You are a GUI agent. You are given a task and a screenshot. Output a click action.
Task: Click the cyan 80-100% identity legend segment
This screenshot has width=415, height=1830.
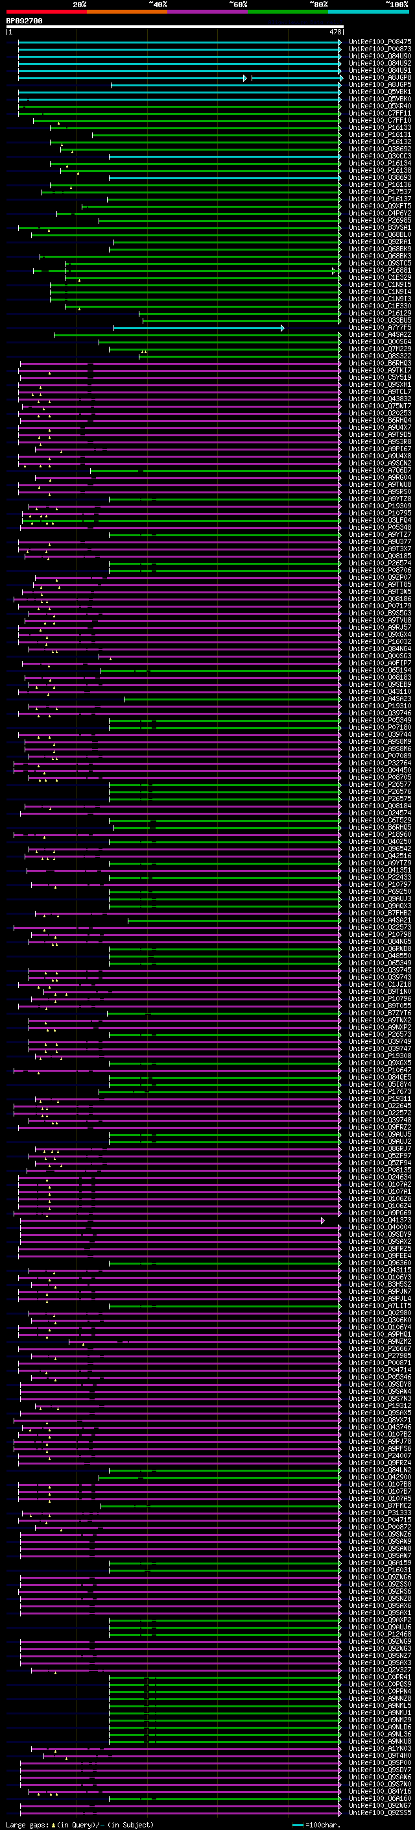(368, 12)
